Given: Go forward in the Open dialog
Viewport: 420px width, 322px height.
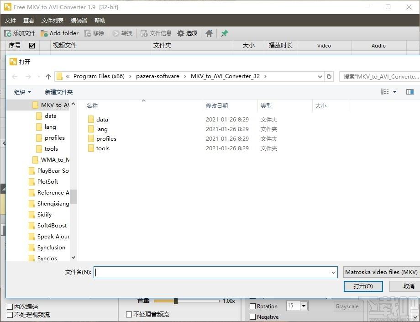Looking at the screenshot, I should (x=28, y=77).
